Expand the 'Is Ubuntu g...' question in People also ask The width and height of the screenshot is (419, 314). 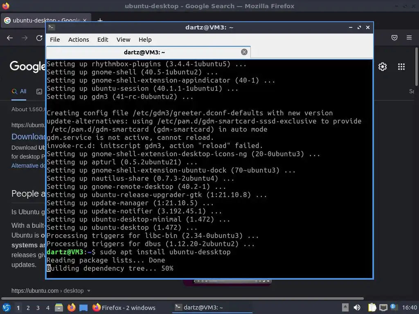click(x=28, y=212)
